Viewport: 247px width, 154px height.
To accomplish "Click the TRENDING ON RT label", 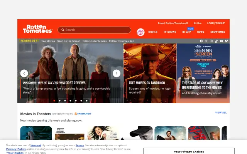I will click(x=29, y=41).
